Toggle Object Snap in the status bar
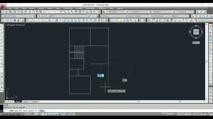 coord(43,114)
